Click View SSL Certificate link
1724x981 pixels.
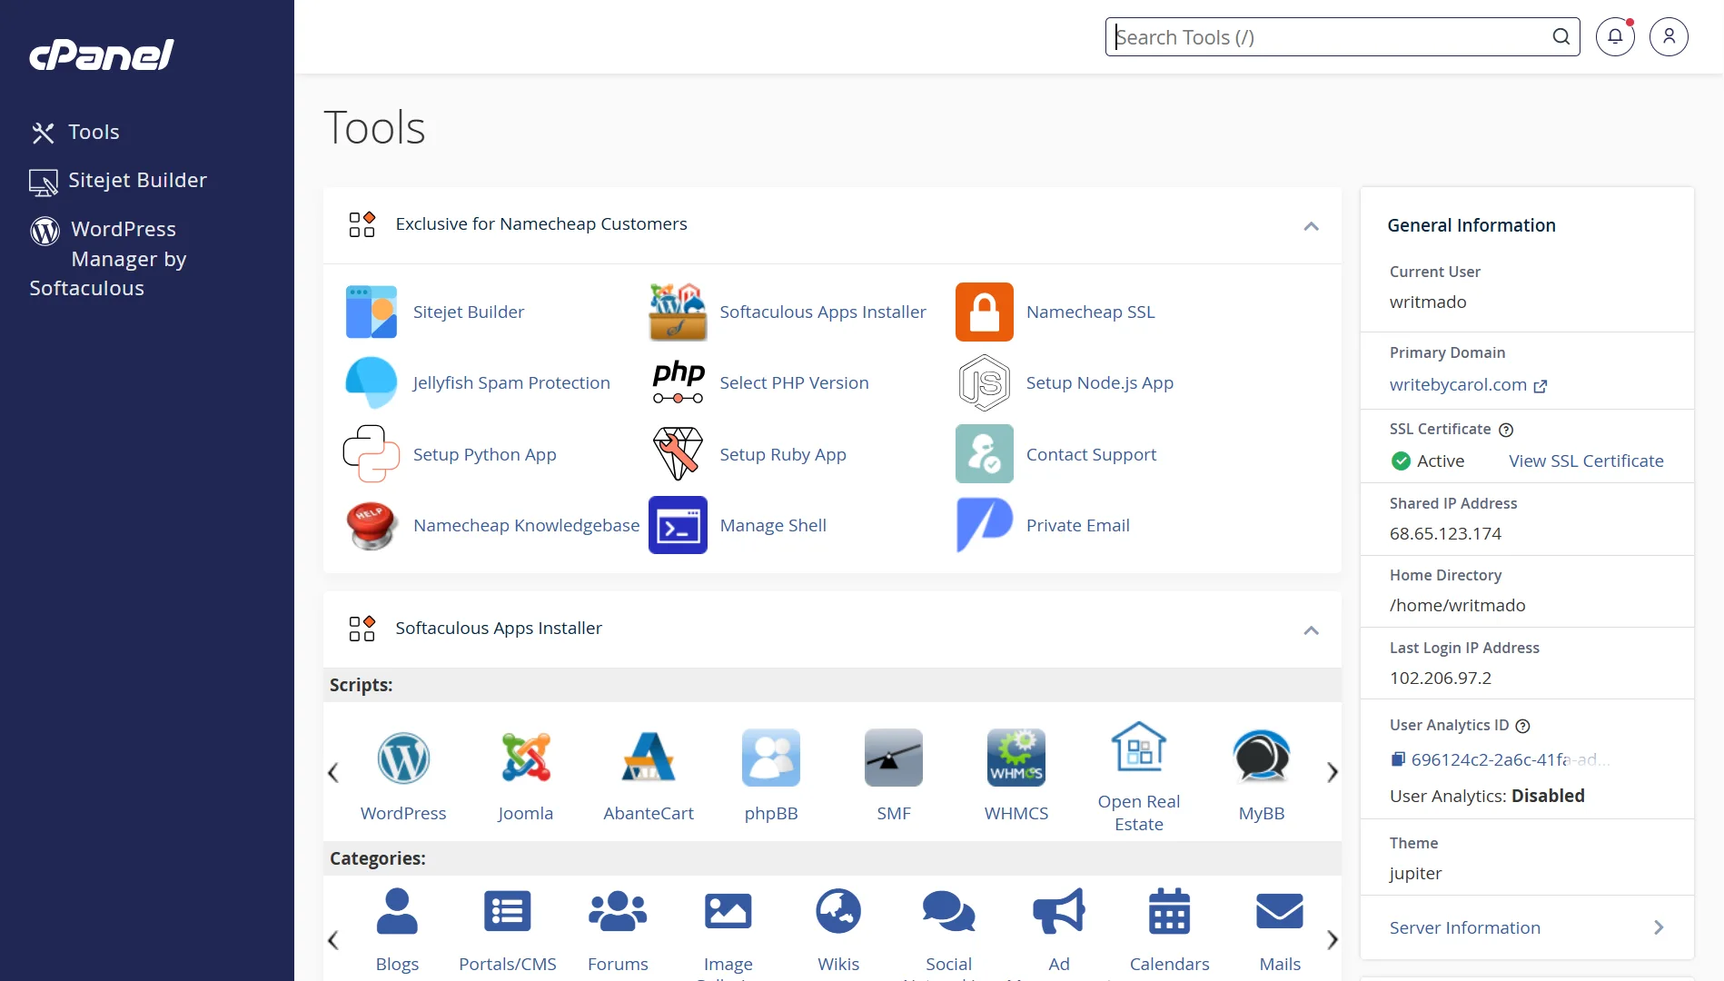tap(1586, 461)
